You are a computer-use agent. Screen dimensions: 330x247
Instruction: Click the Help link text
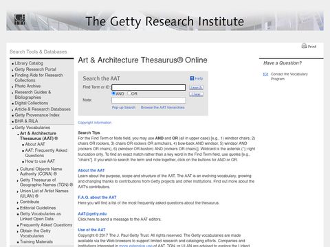click(199, 78)
